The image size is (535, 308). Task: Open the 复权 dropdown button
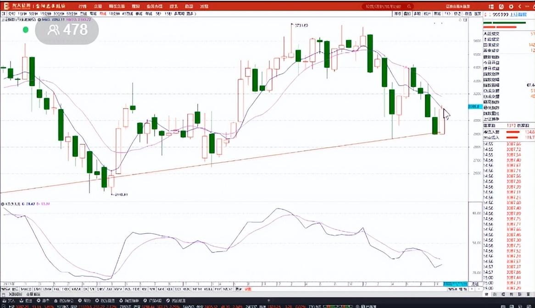pos(397,14)
